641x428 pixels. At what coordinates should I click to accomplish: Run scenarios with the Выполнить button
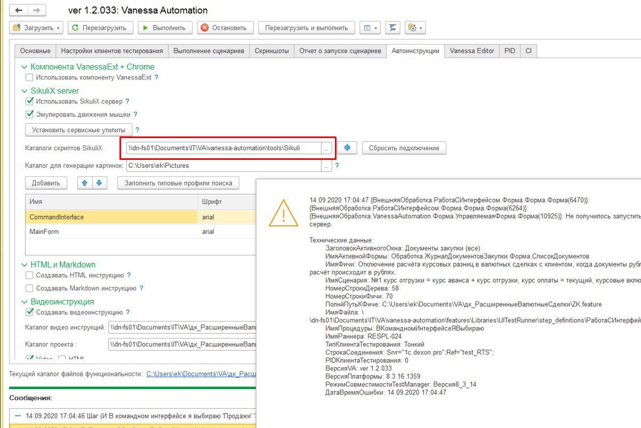(165, 28)
